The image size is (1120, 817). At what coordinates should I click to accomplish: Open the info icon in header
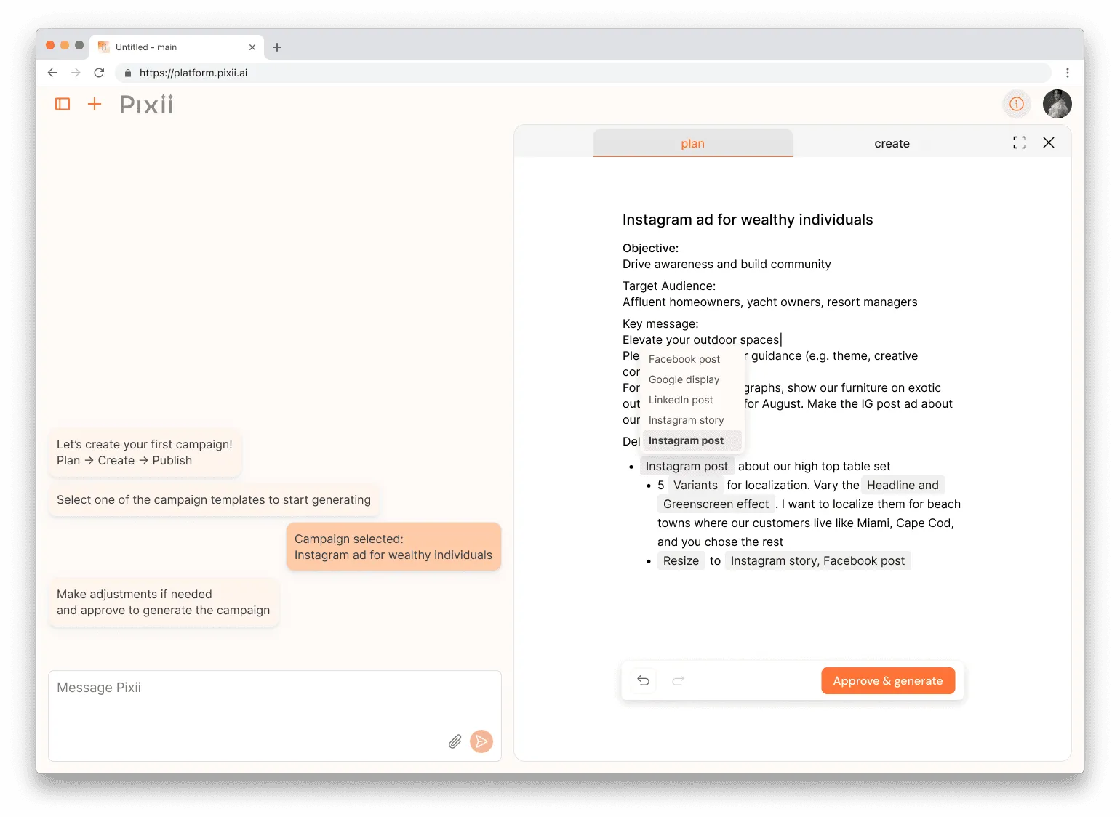click(x=1016, y=104)
